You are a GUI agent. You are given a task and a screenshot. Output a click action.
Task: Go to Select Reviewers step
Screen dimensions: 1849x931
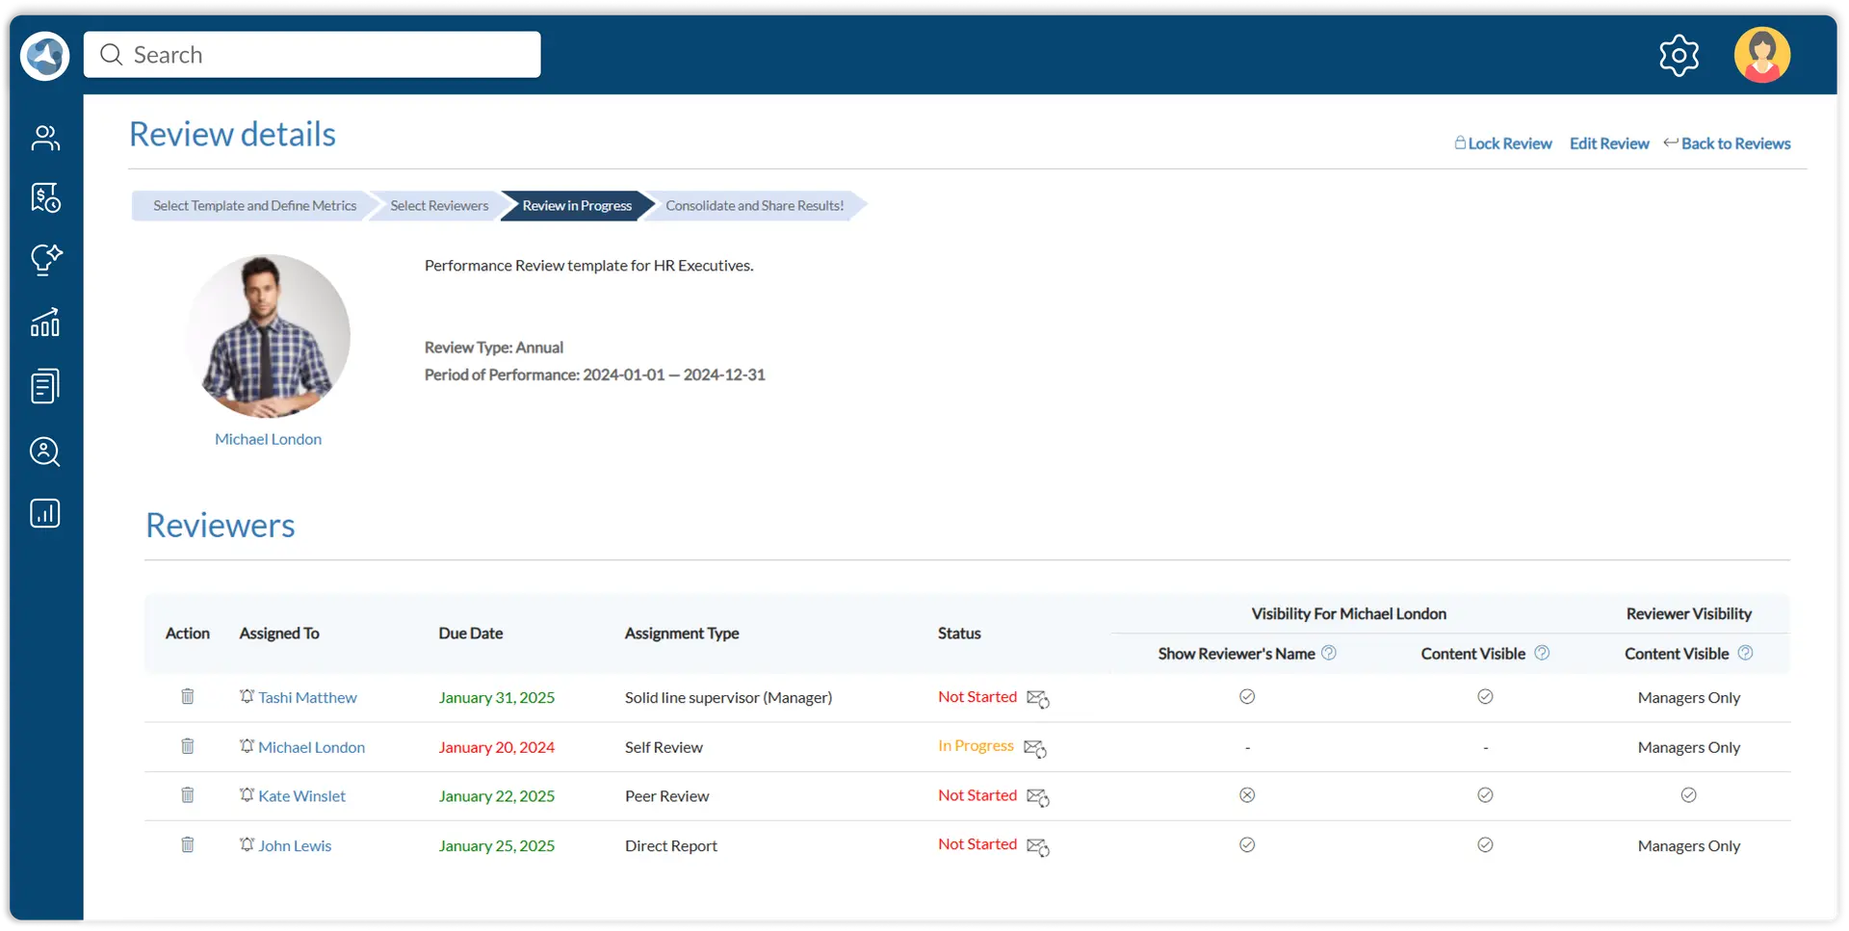coord(439,206)
